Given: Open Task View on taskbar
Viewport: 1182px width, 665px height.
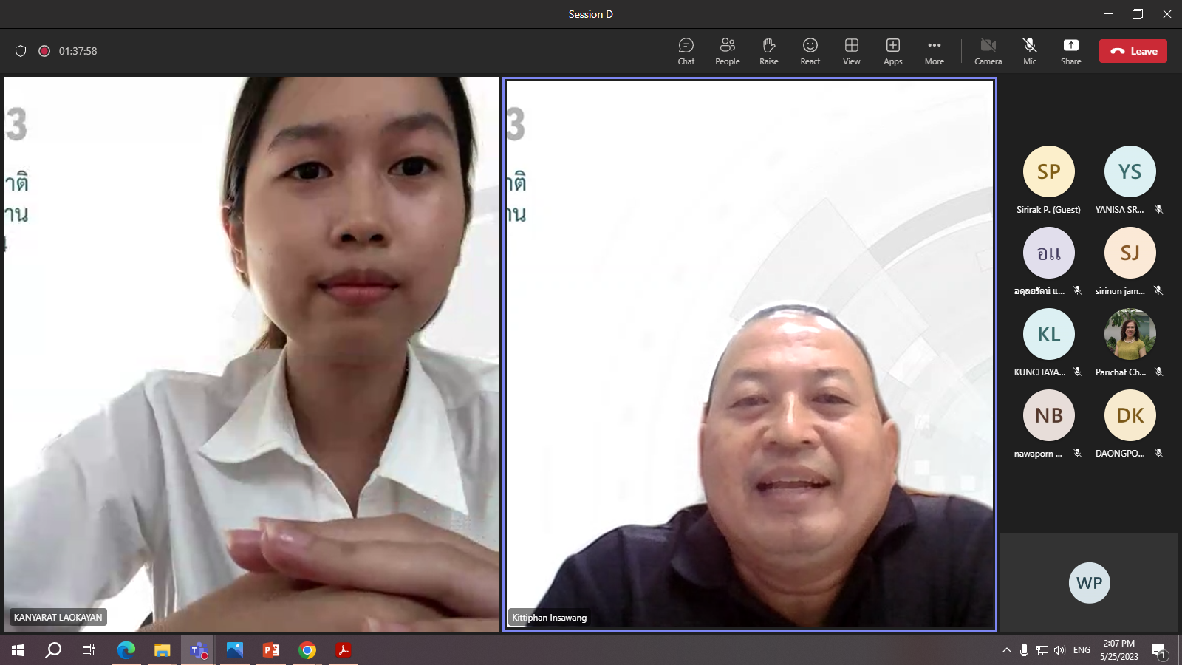Looking at the screenshot, I should (x=89, y=650).
